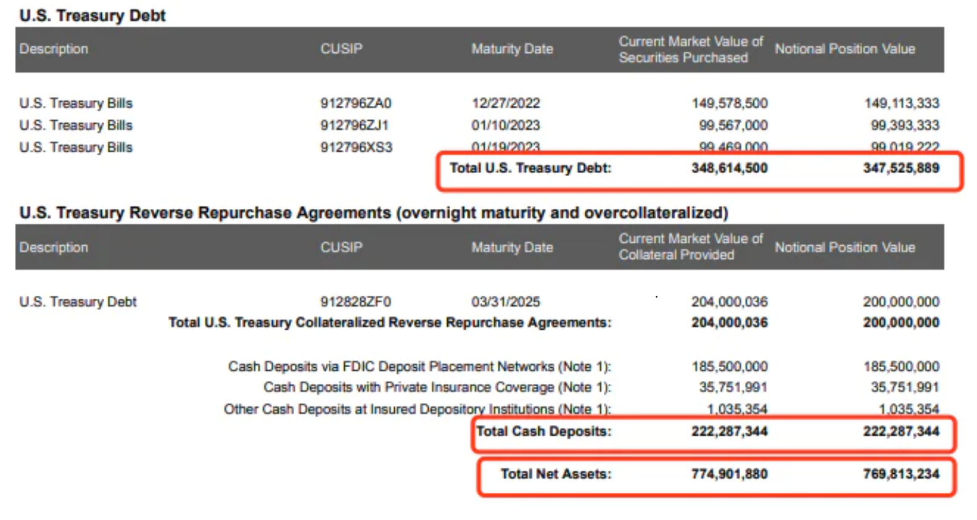Click the total notional value 347,525,889
Screen dimensions: 977x520
901,168
